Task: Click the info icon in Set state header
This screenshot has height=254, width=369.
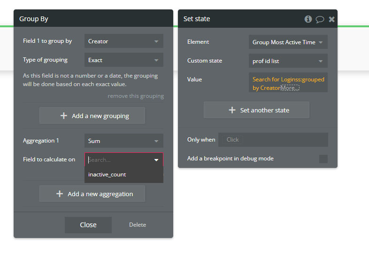Action: [308, 19]
